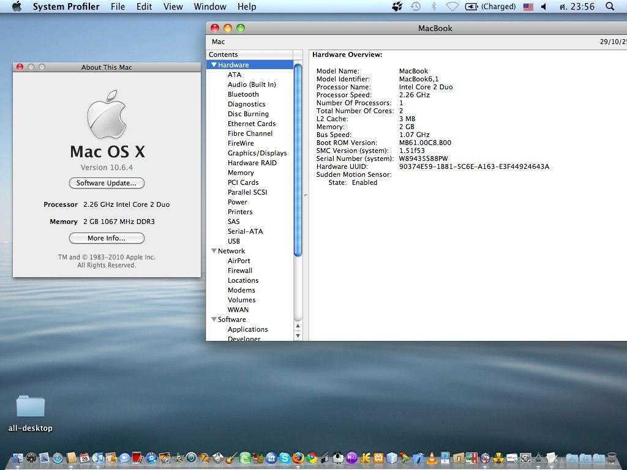Collapse the Software section triangle
This screenshot has height=470, width=627.
[x=214, y=319]
